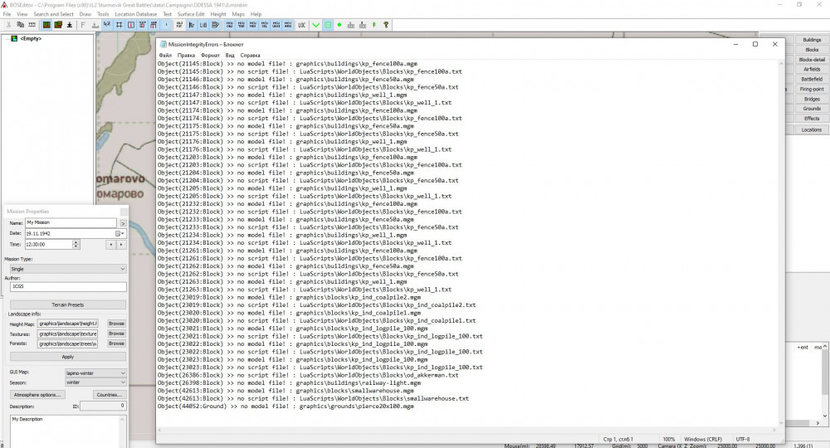The height and width of the screenshot is (448, 830).
Task: Click the green checkmark toolbar icon
Action: click(316, 25)
